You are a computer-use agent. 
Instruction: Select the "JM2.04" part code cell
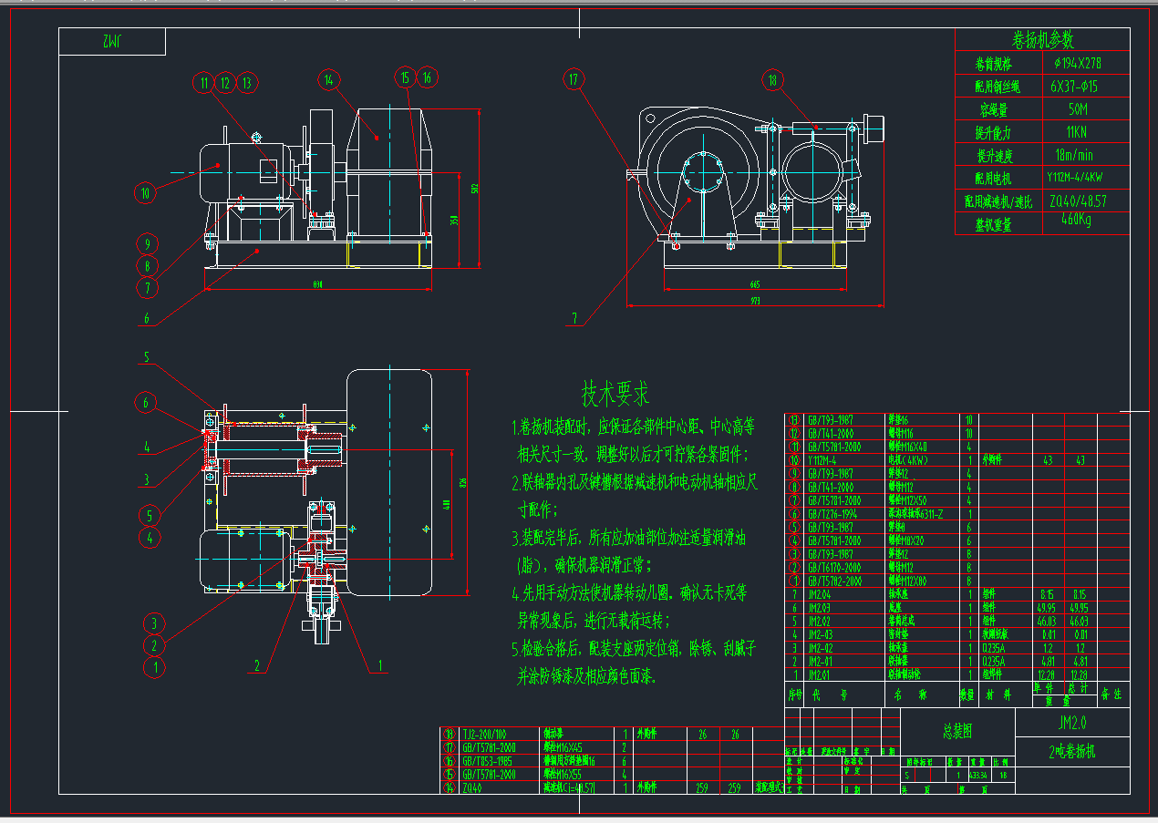coord(820,594)
